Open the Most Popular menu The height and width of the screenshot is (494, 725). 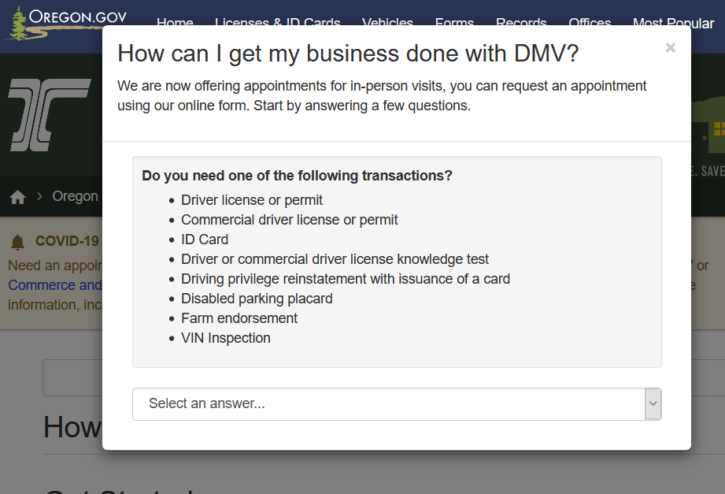tap(673, 23)
